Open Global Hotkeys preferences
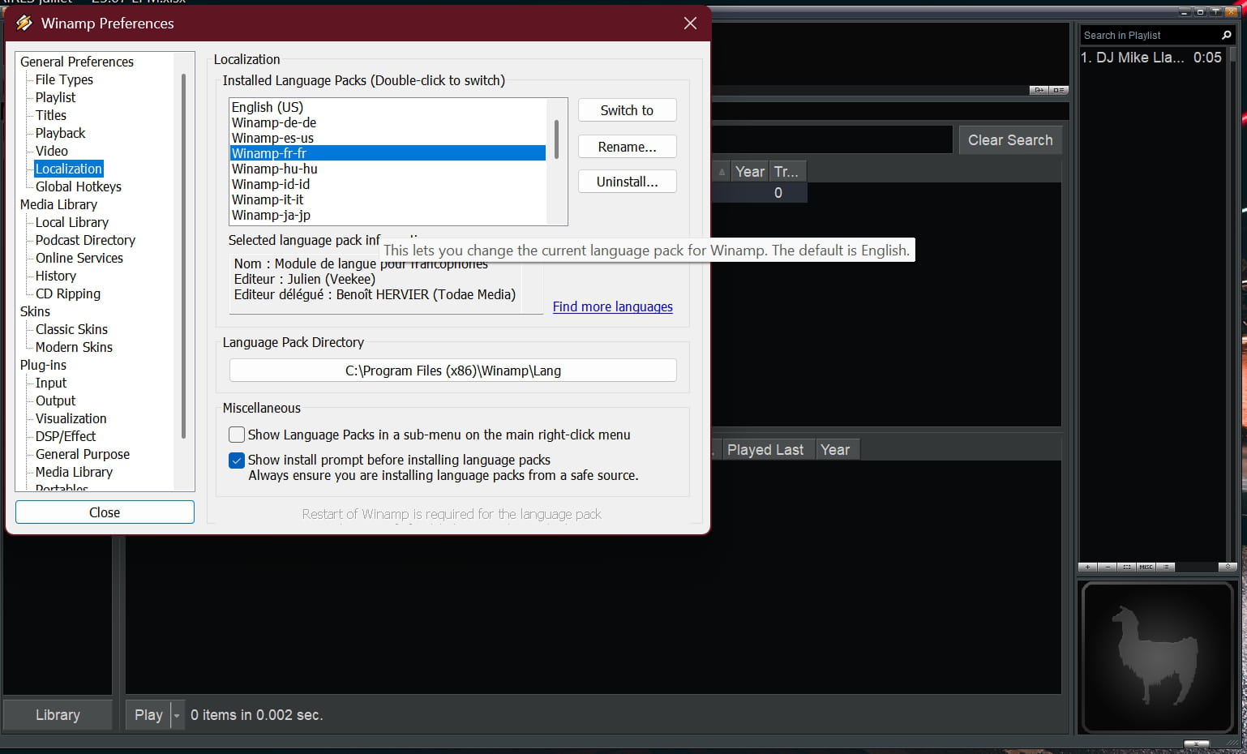This screenshot has width=1247, height=754. 79,186
